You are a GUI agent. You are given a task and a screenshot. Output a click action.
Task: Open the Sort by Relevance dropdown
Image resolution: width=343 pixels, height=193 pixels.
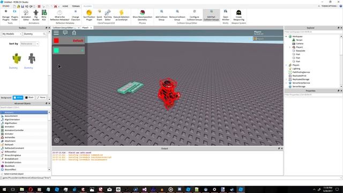tap(29, 44)
